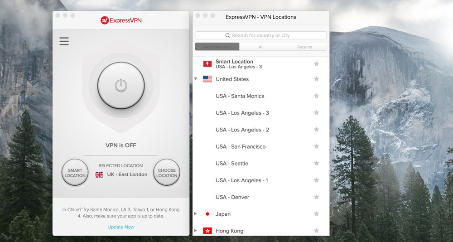The width and height of the screenshot is (453, 242).
Task: Favorite Smart Location with its star
Action: pyautogui.click(x=316, y=63)
